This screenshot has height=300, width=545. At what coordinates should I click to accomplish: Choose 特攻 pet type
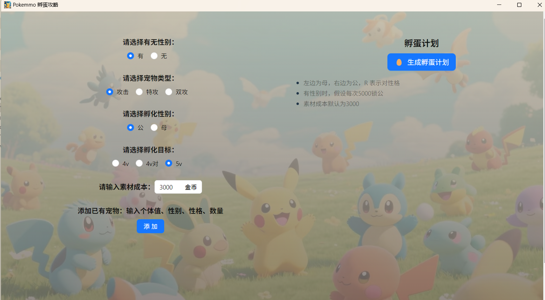coord(139,92)
